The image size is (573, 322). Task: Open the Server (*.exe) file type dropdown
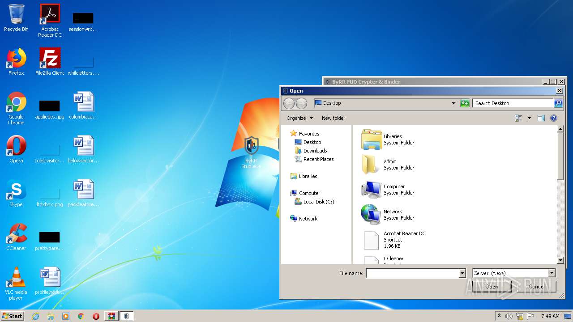[514, 273]
